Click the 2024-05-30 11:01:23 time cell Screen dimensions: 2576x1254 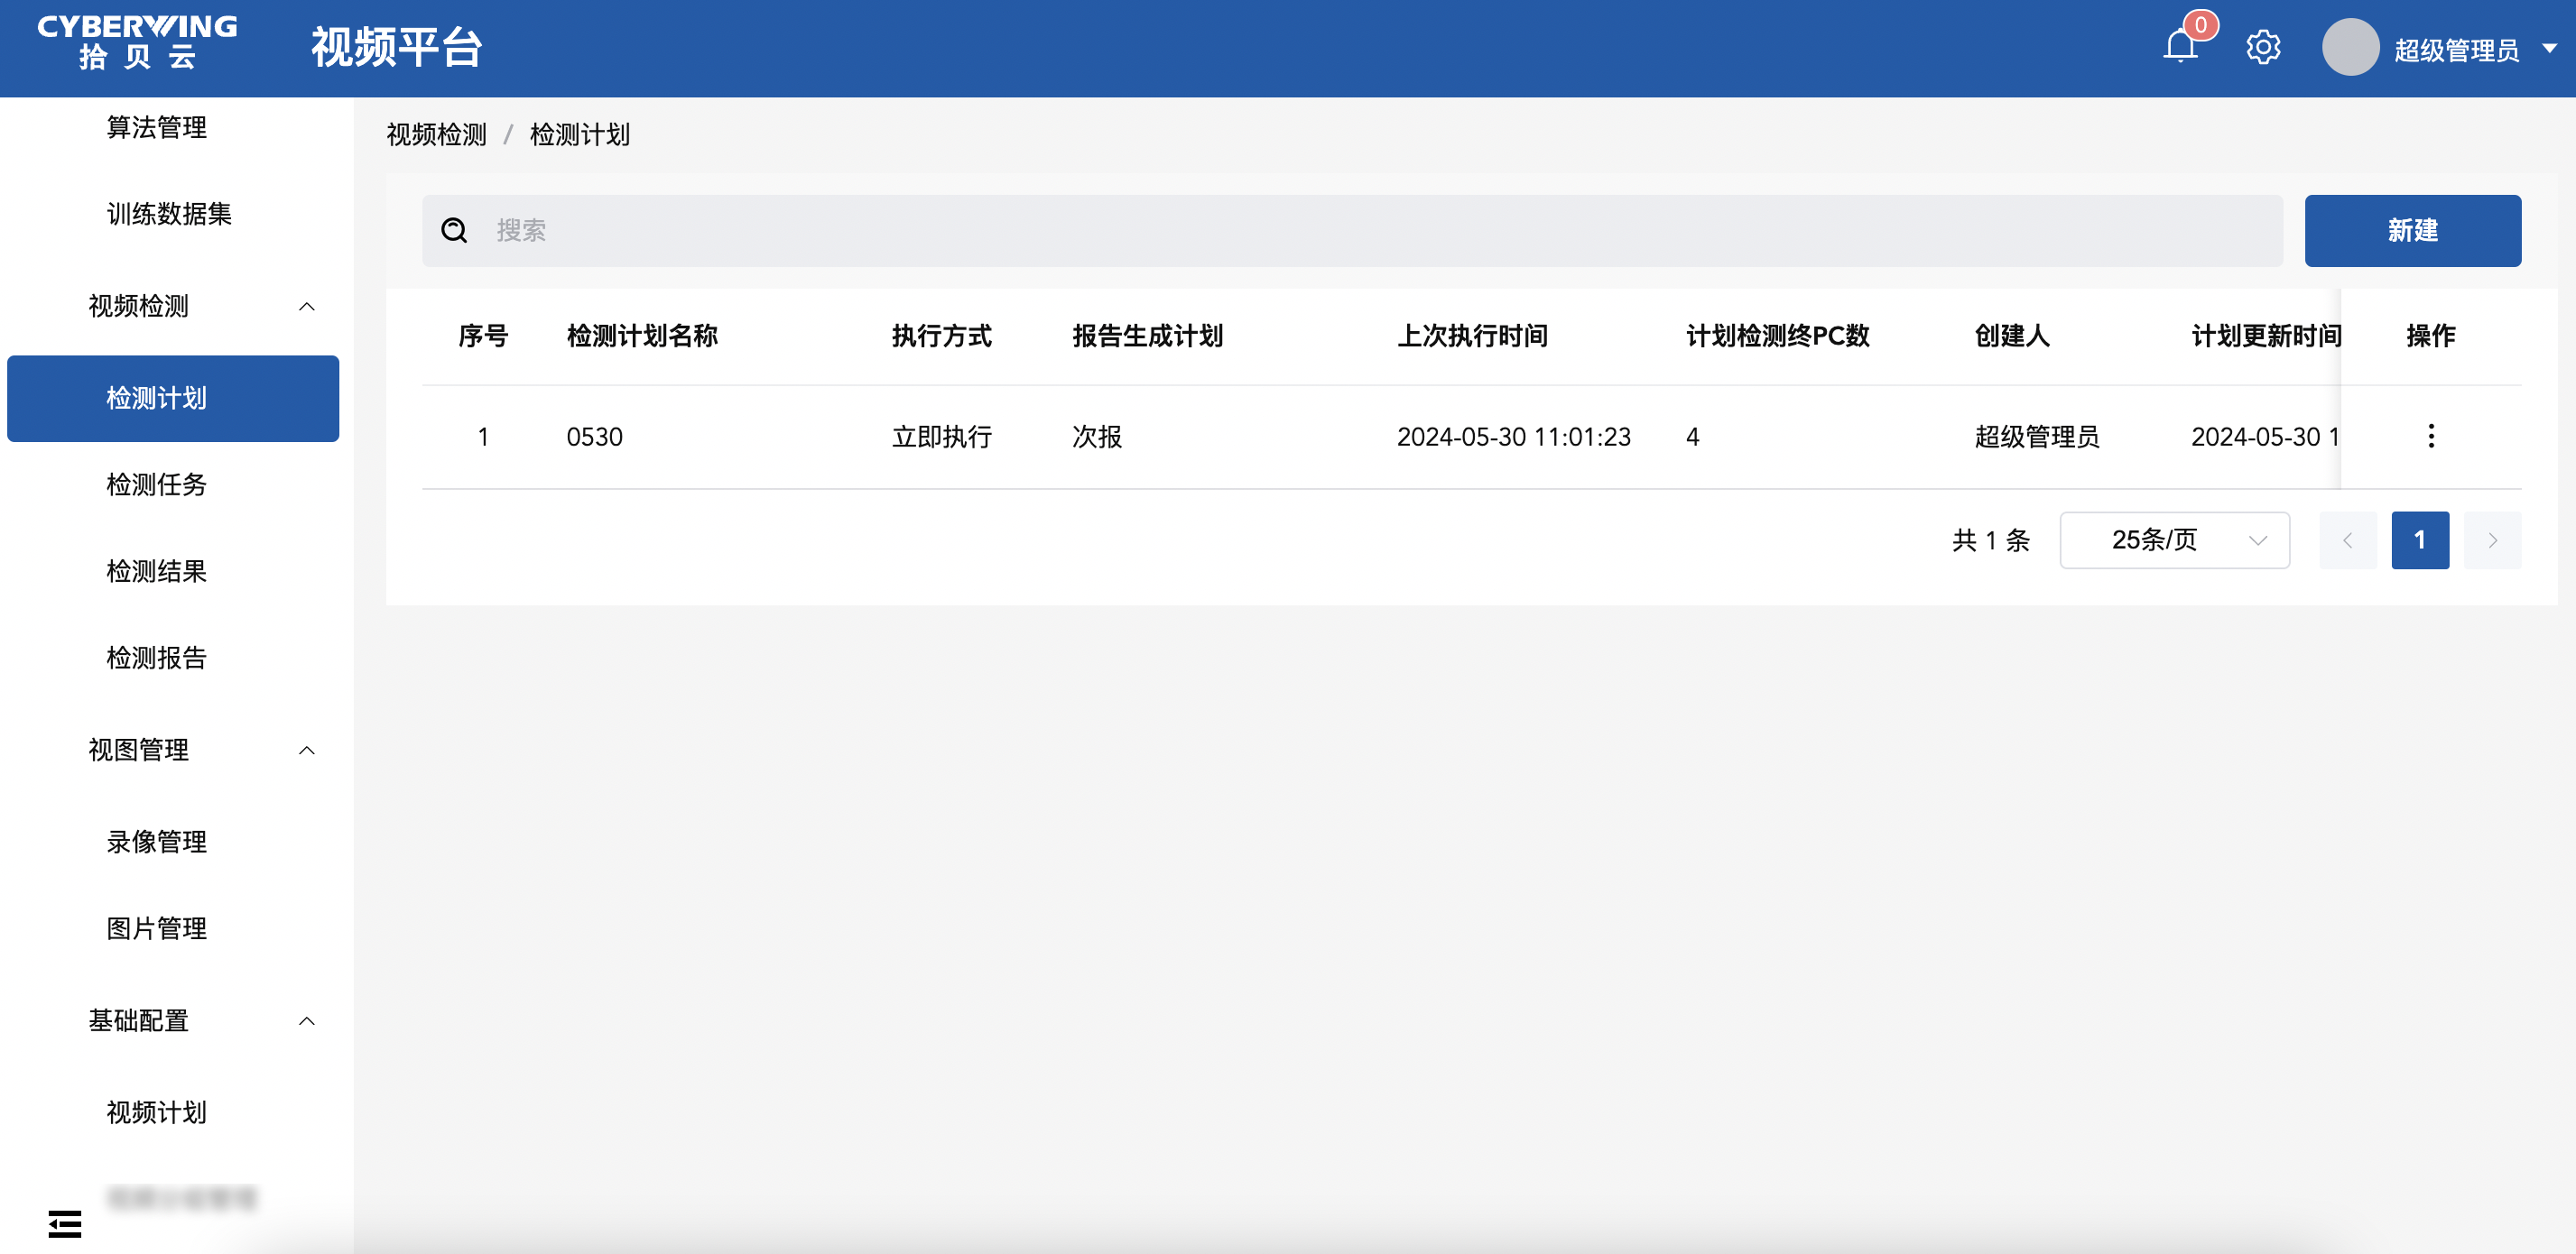click(1513, 437)
